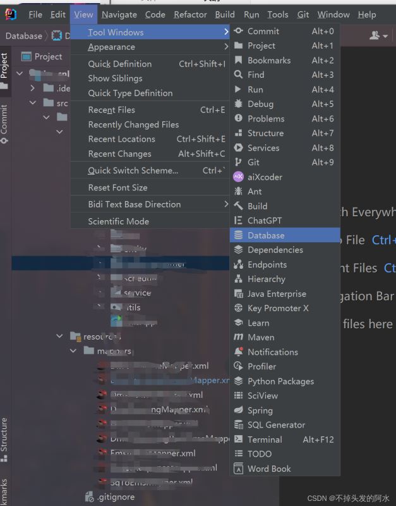Select .gitignore file in project tree
This screenshot has height=506, width=396.
109,497
